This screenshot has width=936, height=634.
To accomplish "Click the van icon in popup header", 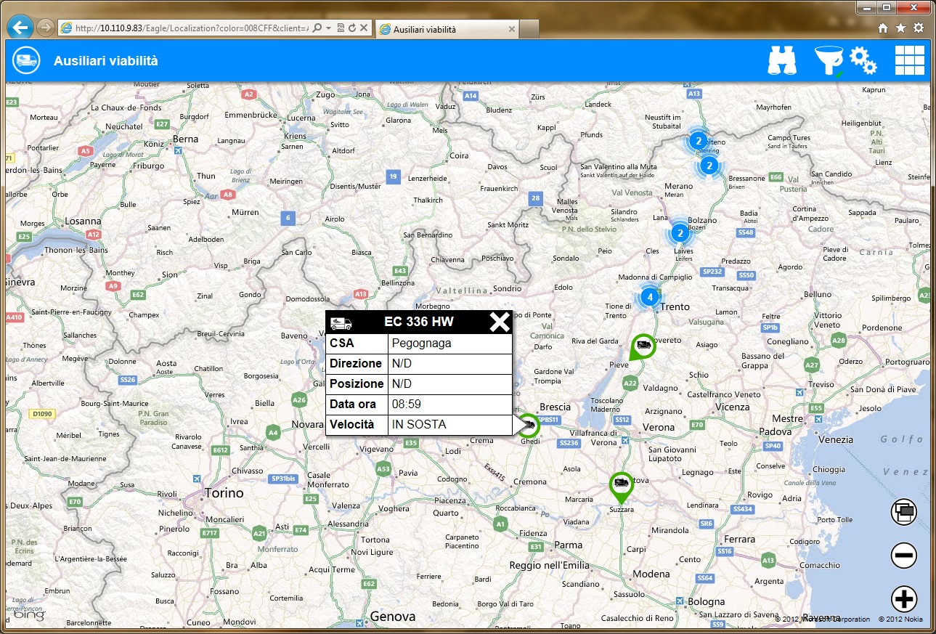I will pyautogui.click(x=341, y=322).
